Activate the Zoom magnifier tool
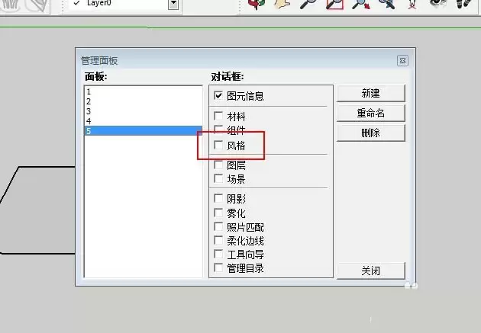Viewport: 481px width, 333px height. (x=308, y=4)
